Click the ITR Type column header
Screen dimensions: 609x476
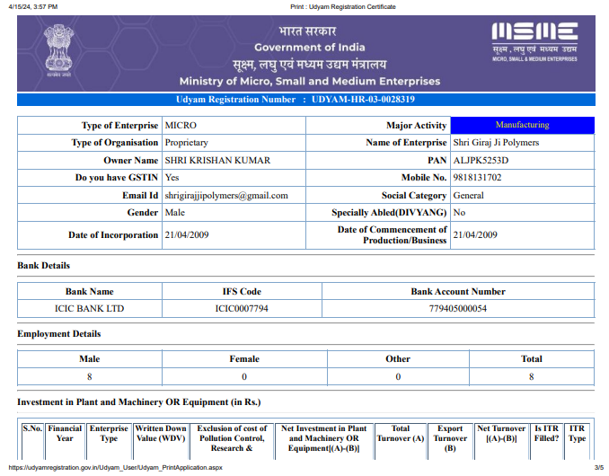[577, 433]
